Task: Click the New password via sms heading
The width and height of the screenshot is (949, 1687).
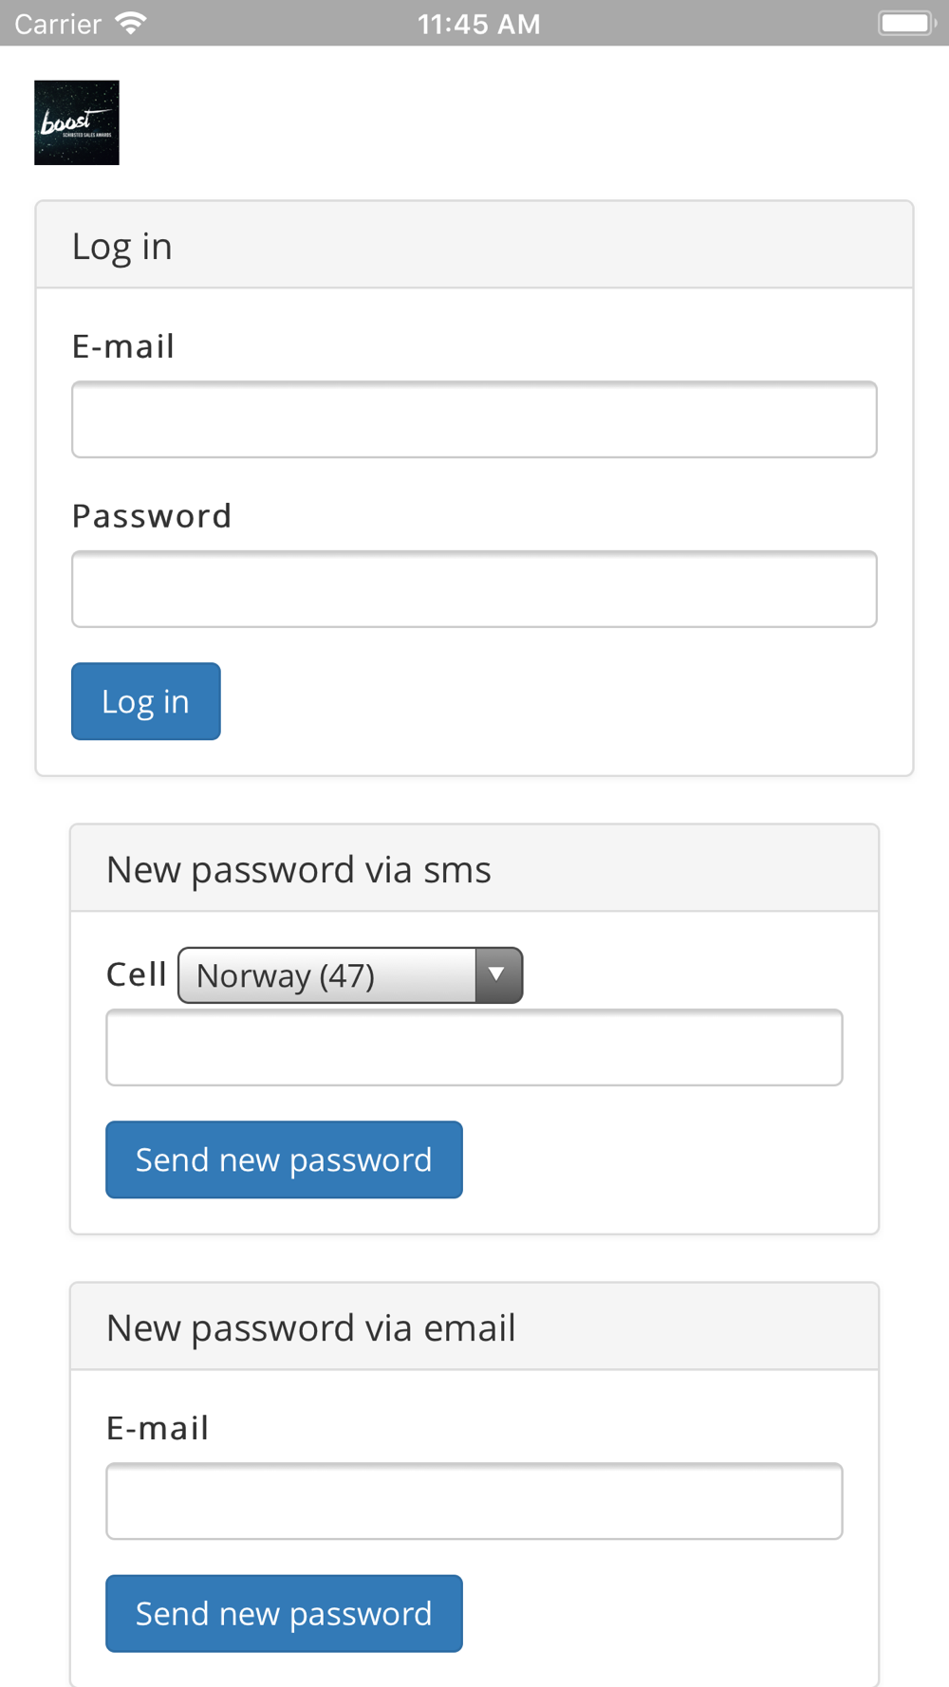Action: pos(299,869)
